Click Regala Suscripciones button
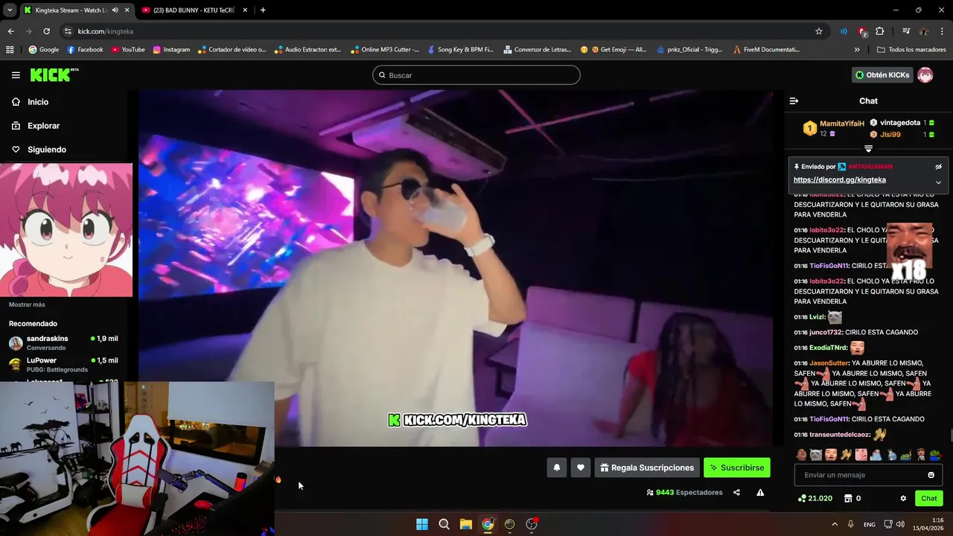953x536 pixels. 647,468
